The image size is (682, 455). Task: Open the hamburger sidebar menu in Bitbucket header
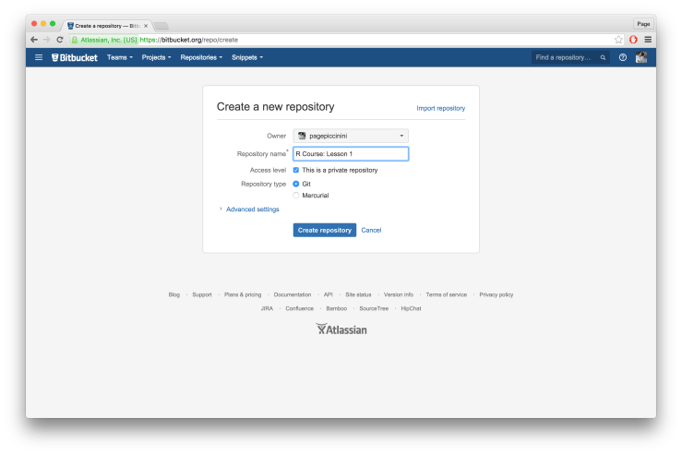[x=39, y=57]
